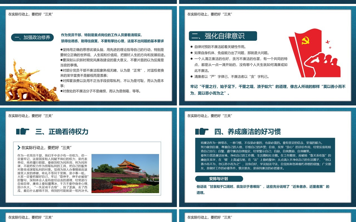Click the bullet starting 对部分党员干部不廉洁现象熟视无睹

[x=112, y=73]
